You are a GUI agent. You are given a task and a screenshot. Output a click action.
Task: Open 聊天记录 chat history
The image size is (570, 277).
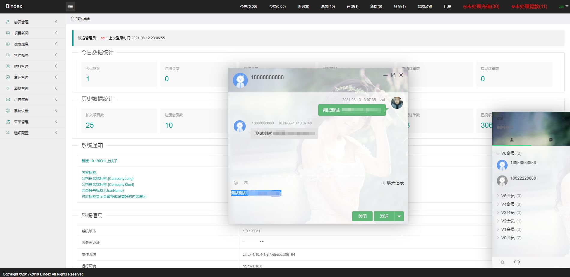click(x=392, y=183)
